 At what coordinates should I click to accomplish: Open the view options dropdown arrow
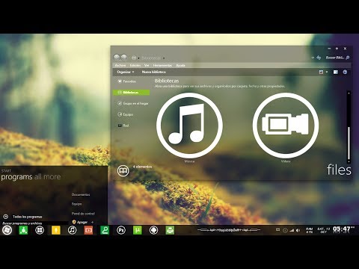(x=327, y=72)
